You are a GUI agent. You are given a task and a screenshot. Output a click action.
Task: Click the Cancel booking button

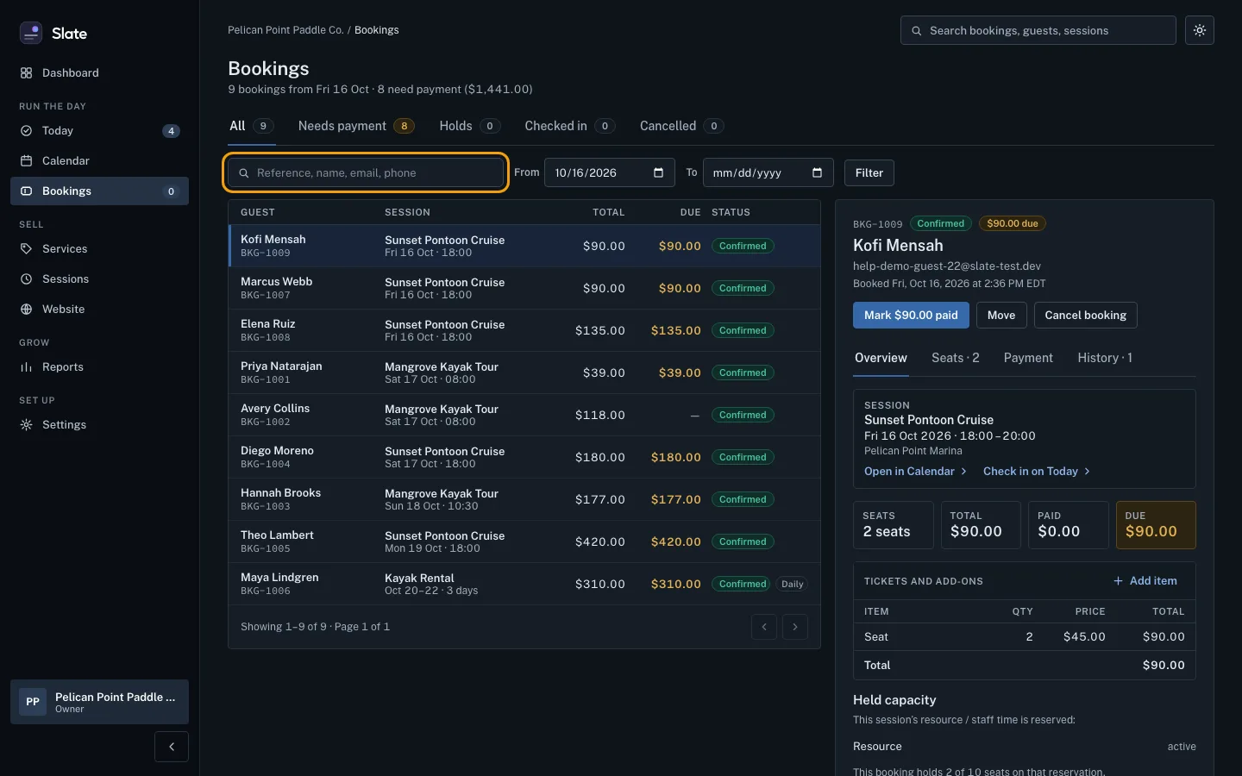[1085, 316]
